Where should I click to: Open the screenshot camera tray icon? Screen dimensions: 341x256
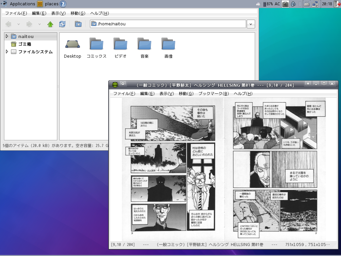pyautogui.click(x=285, y=4)
